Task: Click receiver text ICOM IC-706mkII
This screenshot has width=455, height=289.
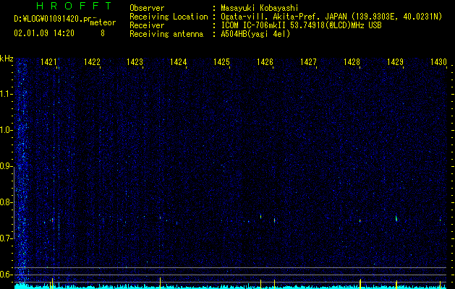Action: pos(255,25)
